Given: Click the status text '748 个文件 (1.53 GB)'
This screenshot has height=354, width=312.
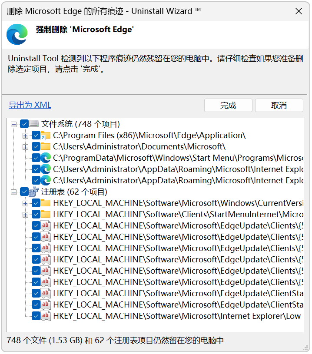Looking at the screenshot, I should (x=44, y=340).
